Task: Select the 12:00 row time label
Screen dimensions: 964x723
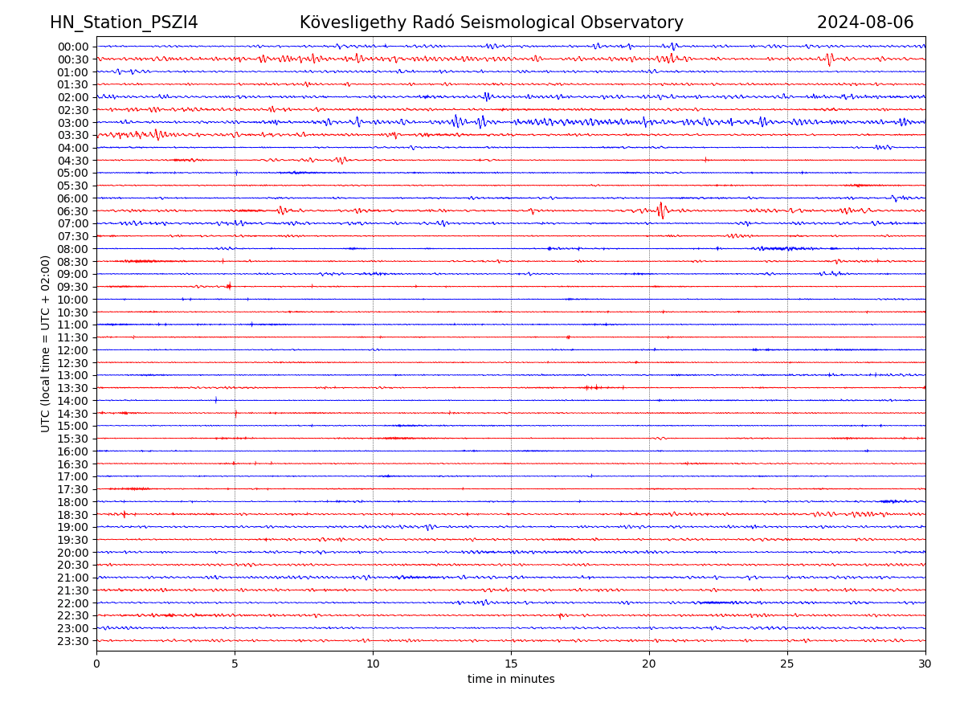Action: click(73, 350)
